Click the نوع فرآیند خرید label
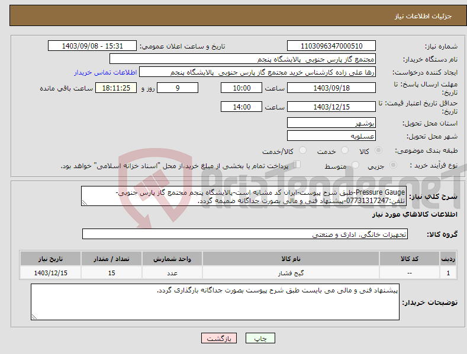 click(x=433, y=165)
